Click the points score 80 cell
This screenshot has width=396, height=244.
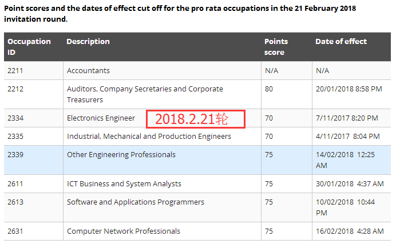point(269,89)
